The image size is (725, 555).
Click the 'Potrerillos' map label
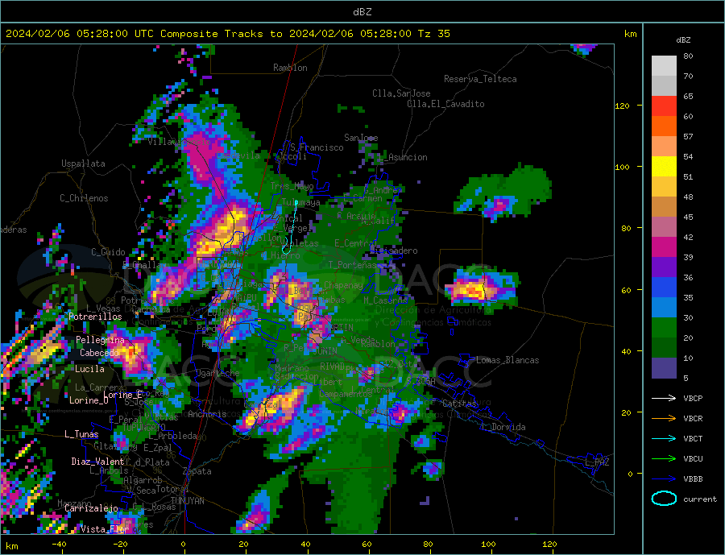[95, 317]
